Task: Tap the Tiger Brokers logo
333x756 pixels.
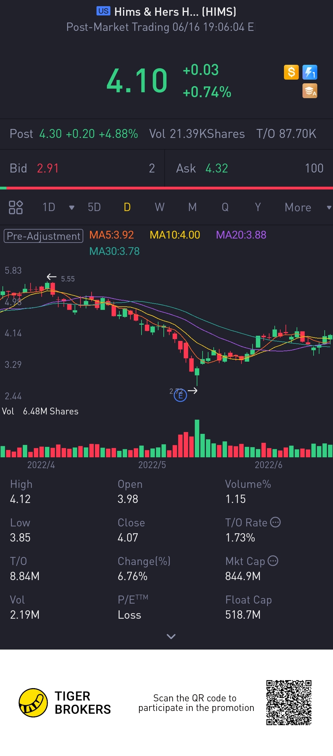Action: tap(65, 703)
